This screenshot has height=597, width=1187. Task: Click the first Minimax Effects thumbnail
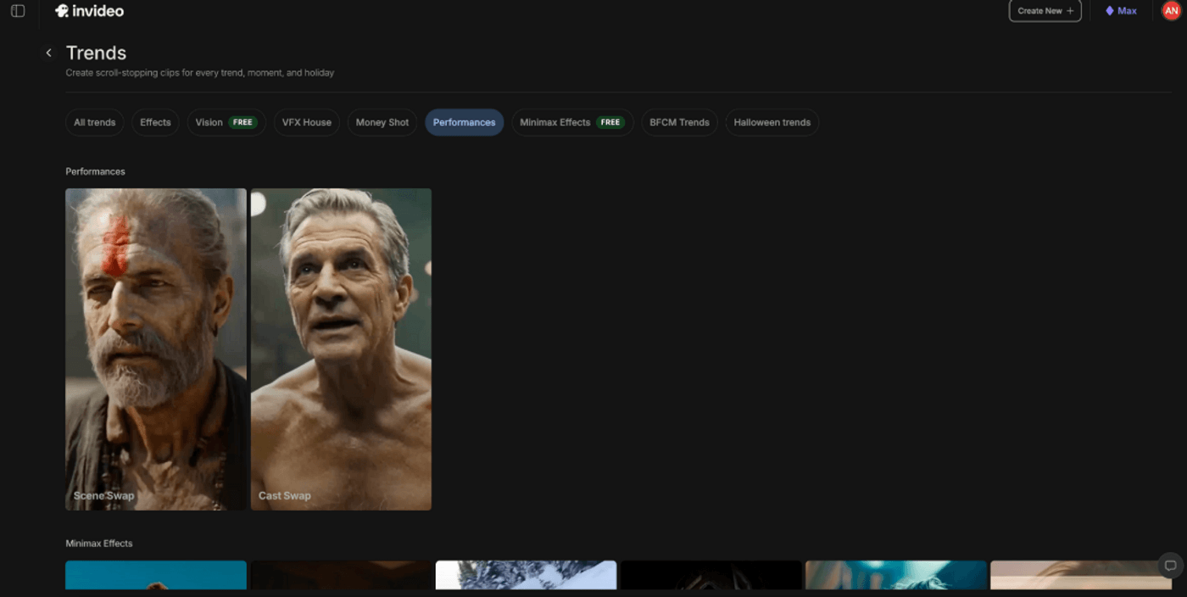[156, 575]
